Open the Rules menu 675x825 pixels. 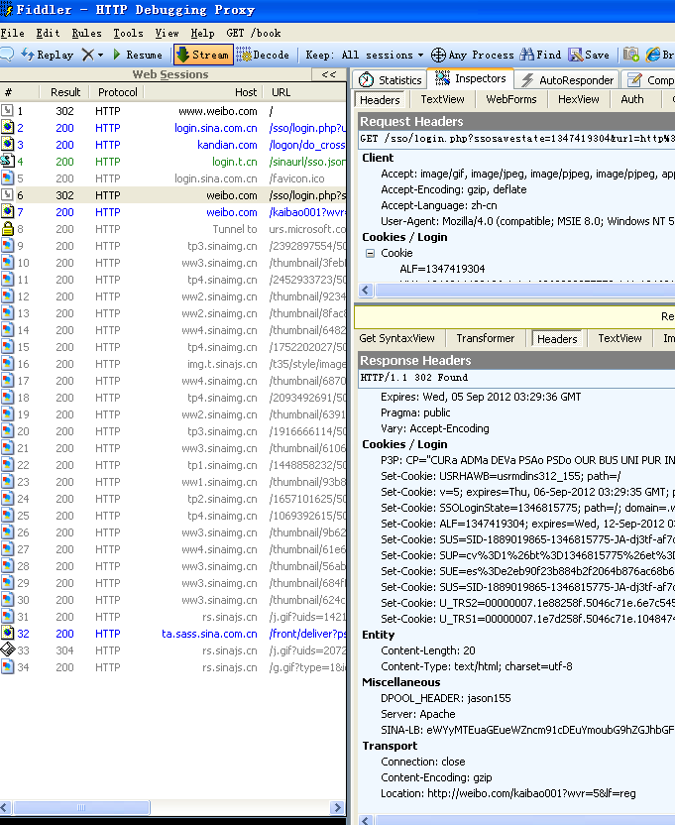86,33
